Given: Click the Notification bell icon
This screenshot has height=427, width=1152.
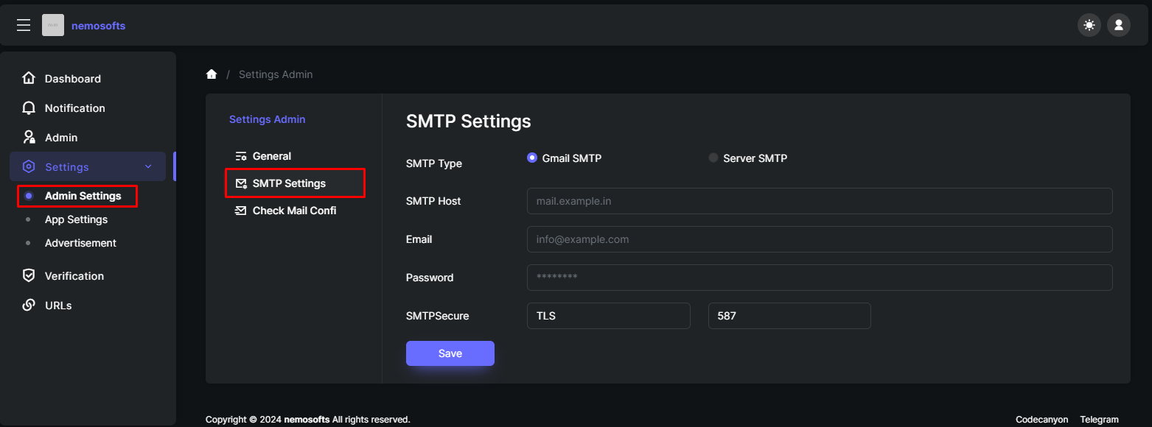Looking at the screenshot, I should (29, 107).
